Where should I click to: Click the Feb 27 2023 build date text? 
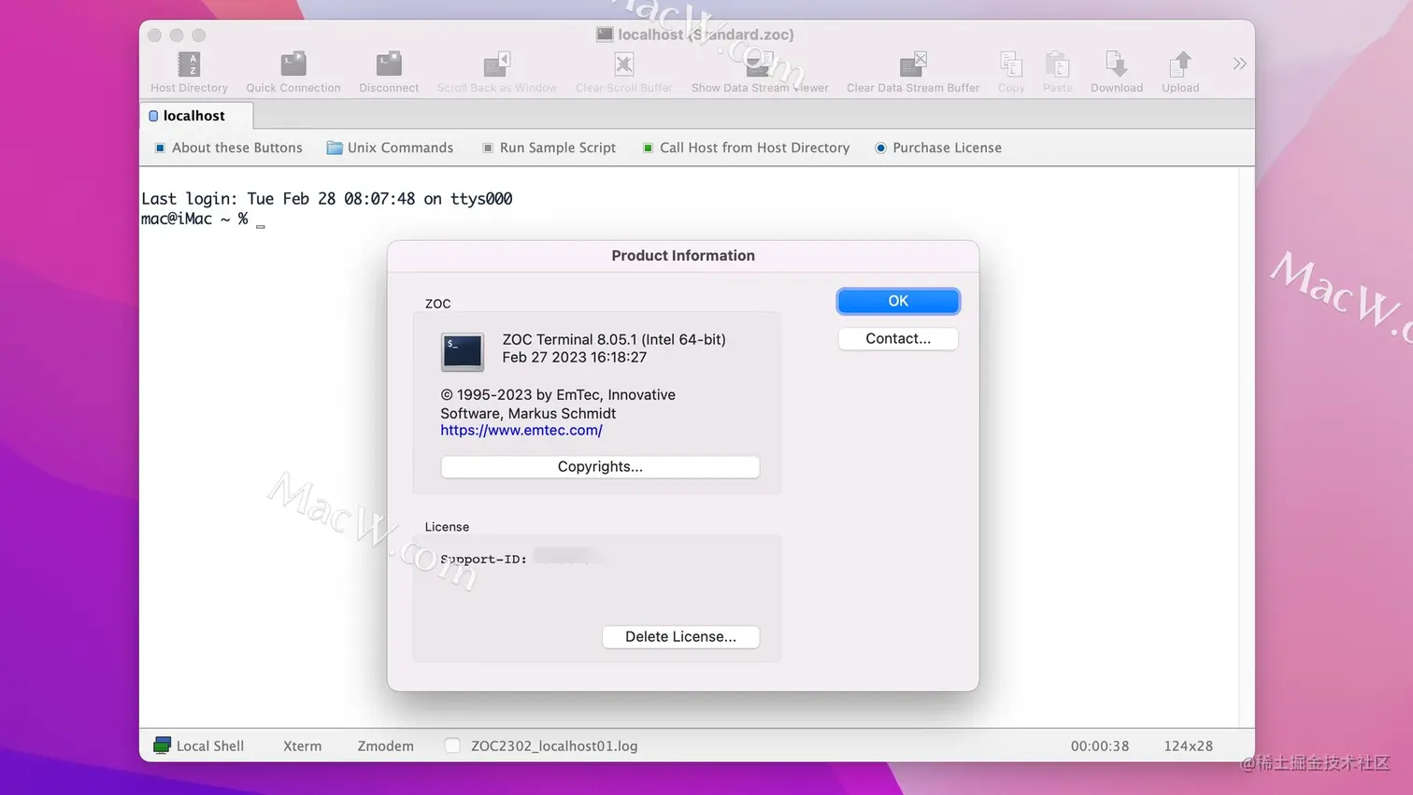coord(574,357)
